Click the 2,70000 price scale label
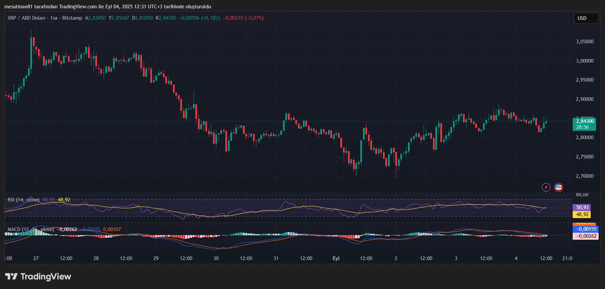This screenshot has height=289, width=605. 585,176
